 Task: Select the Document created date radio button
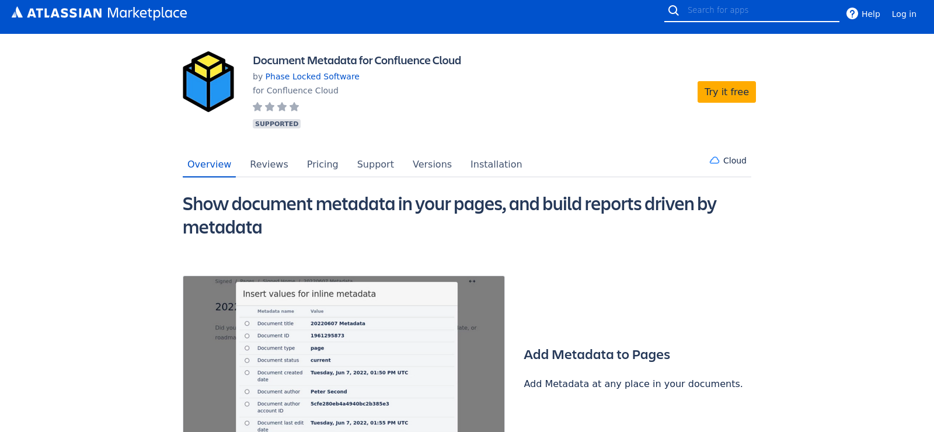click(x=247, y=372)
